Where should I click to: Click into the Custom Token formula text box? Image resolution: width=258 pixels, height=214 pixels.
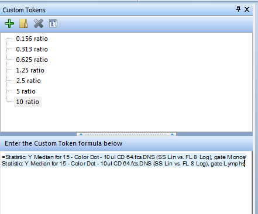[126, 182]
